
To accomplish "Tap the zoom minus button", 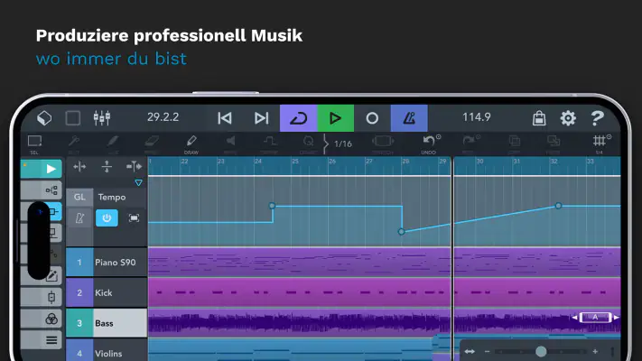I will point(487,351).
